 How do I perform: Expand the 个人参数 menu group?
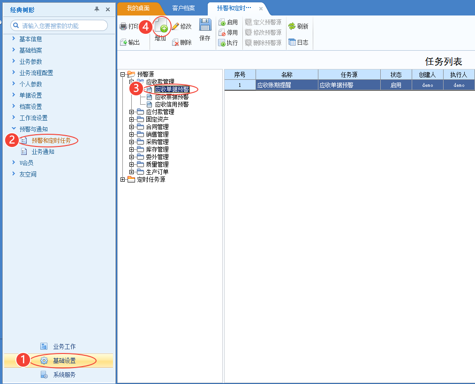pyautogui.click(x=14, y=84)
